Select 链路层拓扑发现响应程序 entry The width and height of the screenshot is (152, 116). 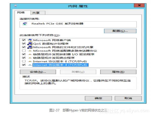click(54, 58)
